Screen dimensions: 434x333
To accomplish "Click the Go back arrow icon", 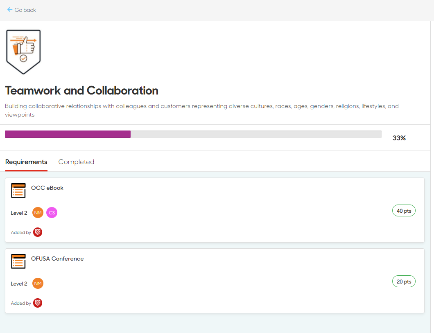I will point(10,10).
